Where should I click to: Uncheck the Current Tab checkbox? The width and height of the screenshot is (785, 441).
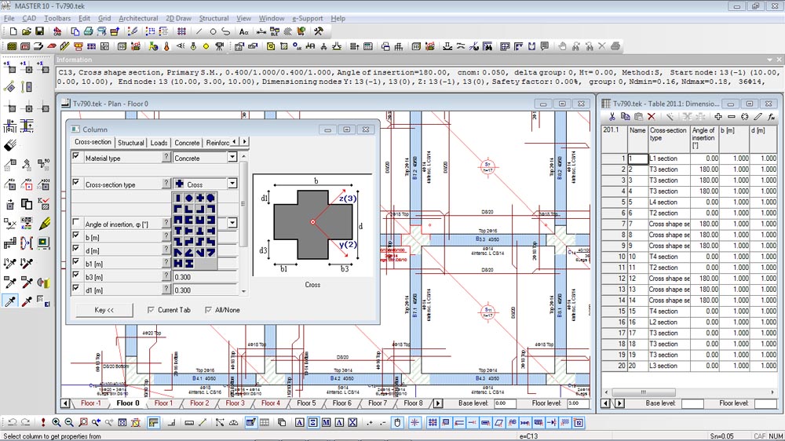(x=152, y=310)
